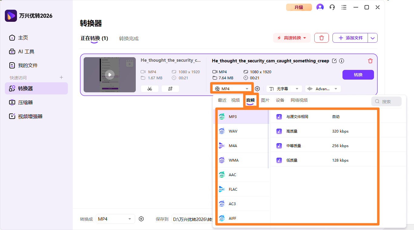
Task: Select WAV from the audio format list
Action: click(233, 131)
